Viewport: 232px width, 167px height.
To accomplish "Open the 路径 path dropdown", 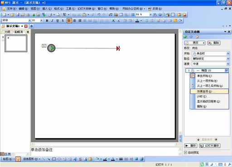I will [228, 59].
